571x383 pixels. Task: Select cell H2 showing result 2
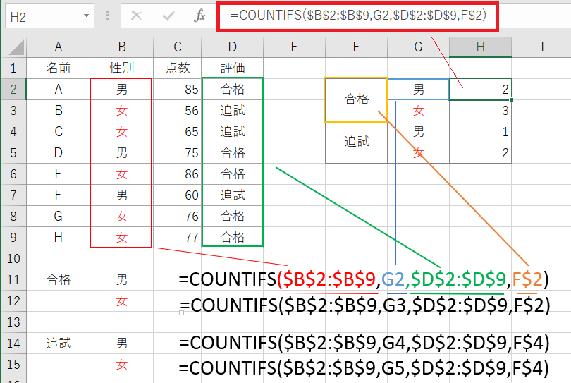pyautogui.click(x=480, y=90)
